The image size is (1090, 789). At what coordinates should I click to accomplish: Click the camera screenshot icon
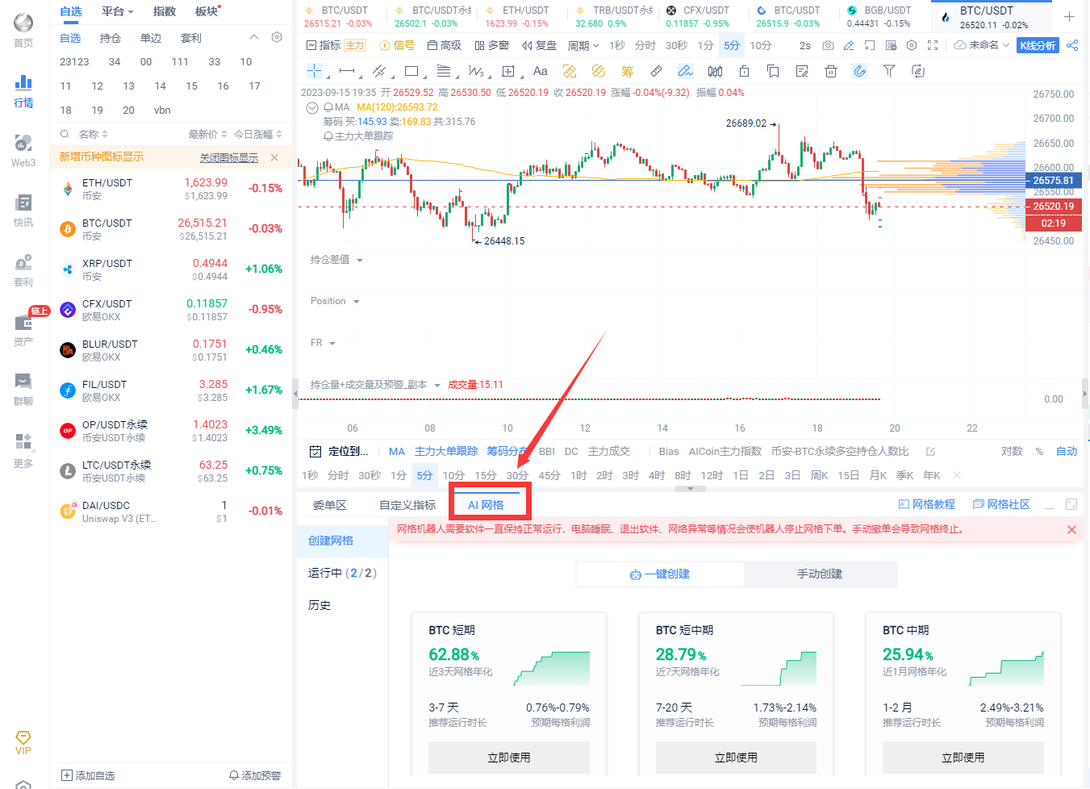click(x=828, y=45)
